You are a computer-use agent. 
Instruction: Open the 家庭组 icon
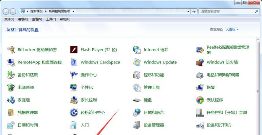point(11,100)
